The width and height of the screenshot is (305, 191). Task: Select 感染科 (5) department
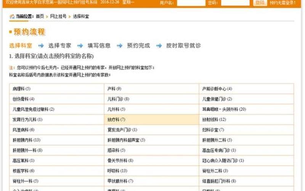(x=116, y=151)
